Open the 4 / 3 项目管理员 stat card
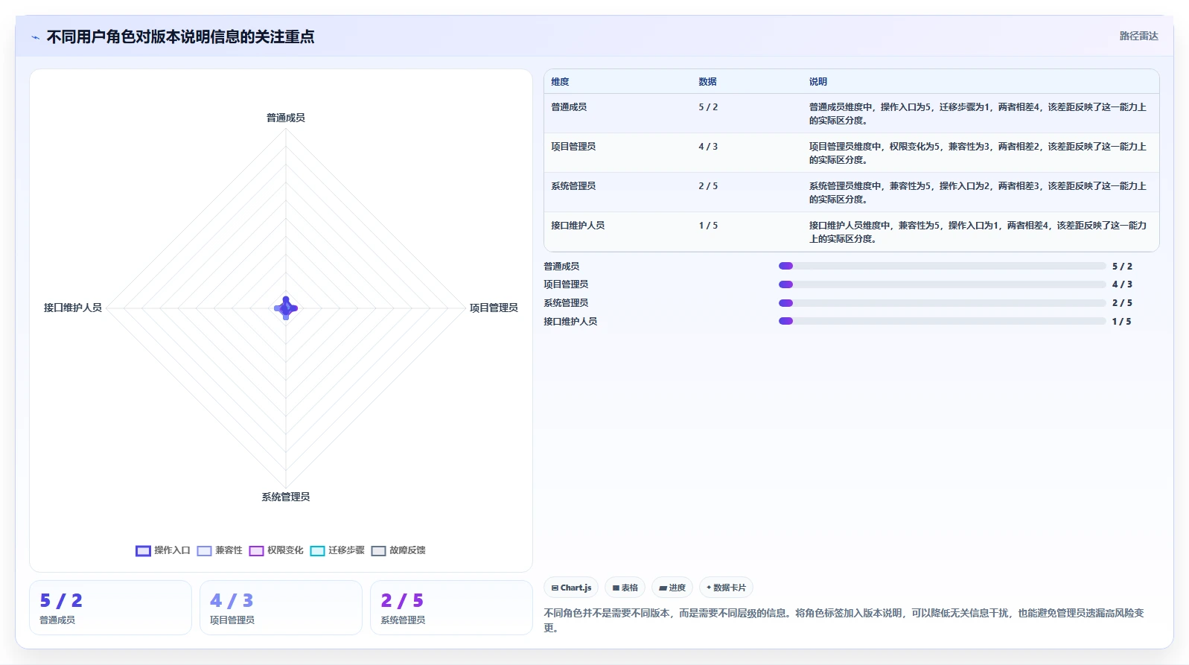 (281, 608)
